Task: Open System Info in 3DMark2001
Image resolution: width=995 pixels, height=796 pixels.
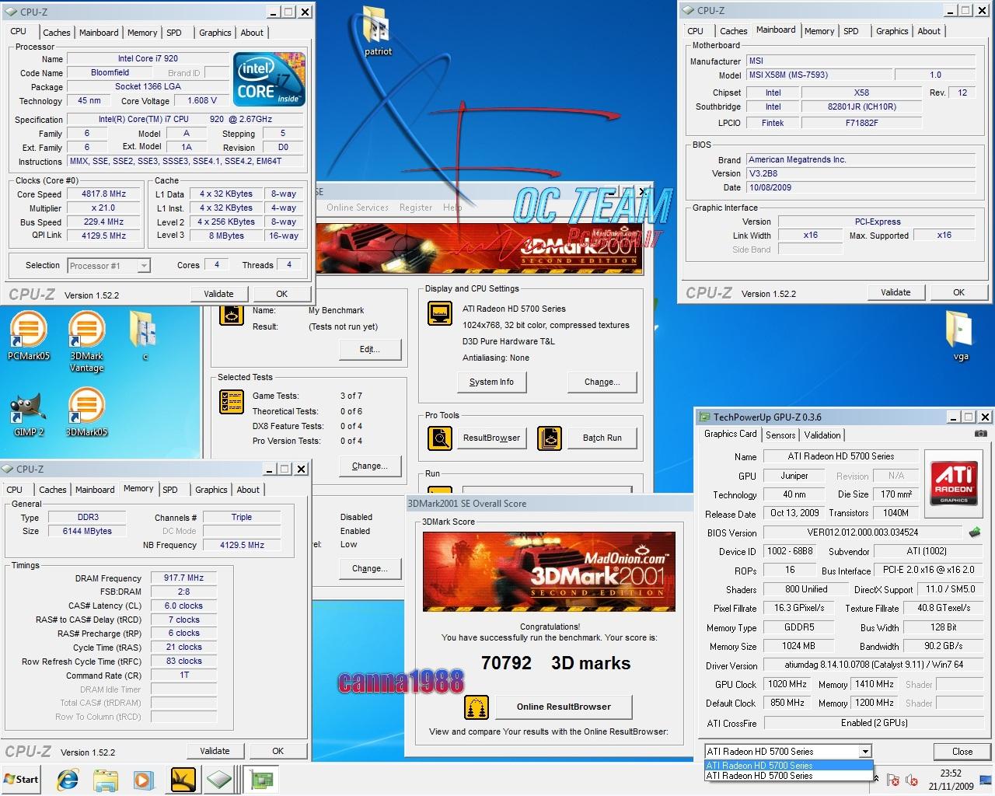Action: 491,382
